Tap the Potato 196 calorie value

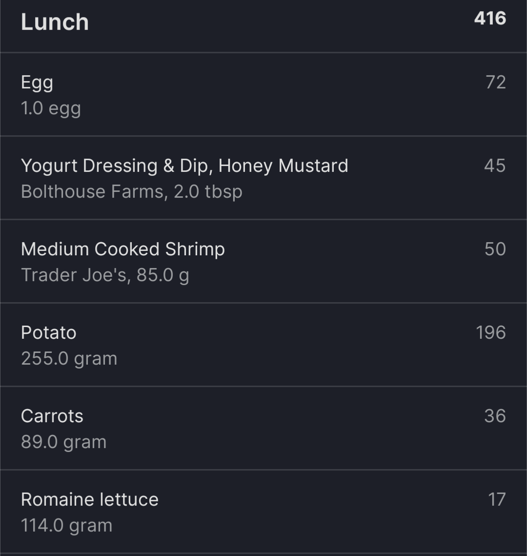490,332
